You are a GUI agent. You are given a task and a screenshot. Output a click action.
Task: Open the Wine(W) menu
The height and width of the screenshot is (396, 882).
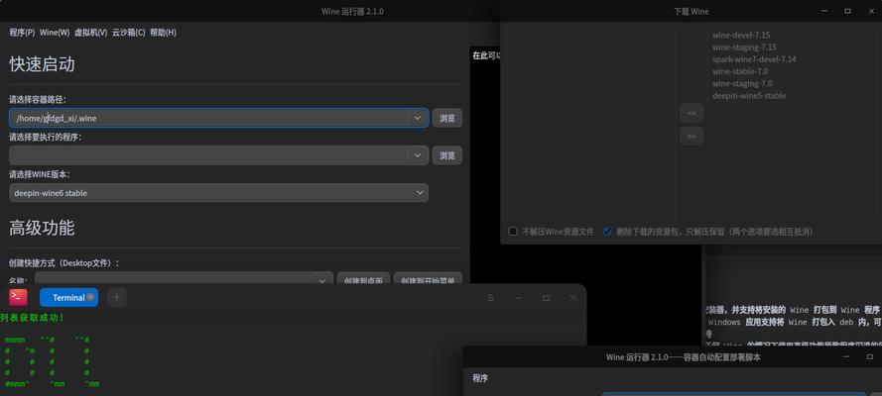tap(55, 33)
